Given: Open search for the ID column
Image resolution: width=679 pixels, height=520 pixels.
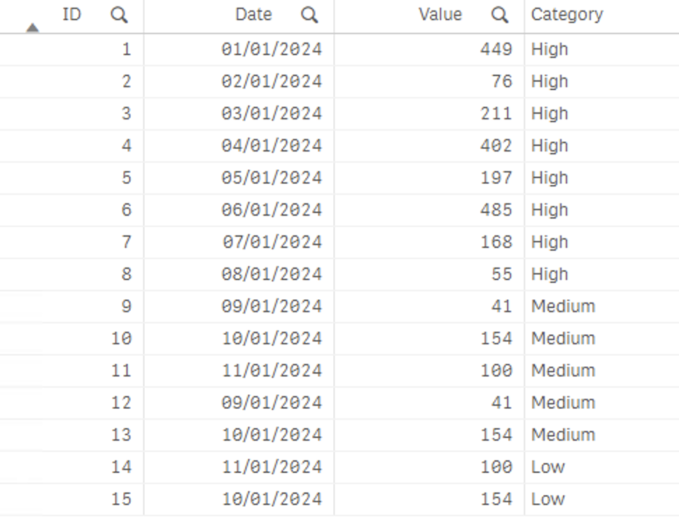Looking at the screenshot, I should (119, 15).
